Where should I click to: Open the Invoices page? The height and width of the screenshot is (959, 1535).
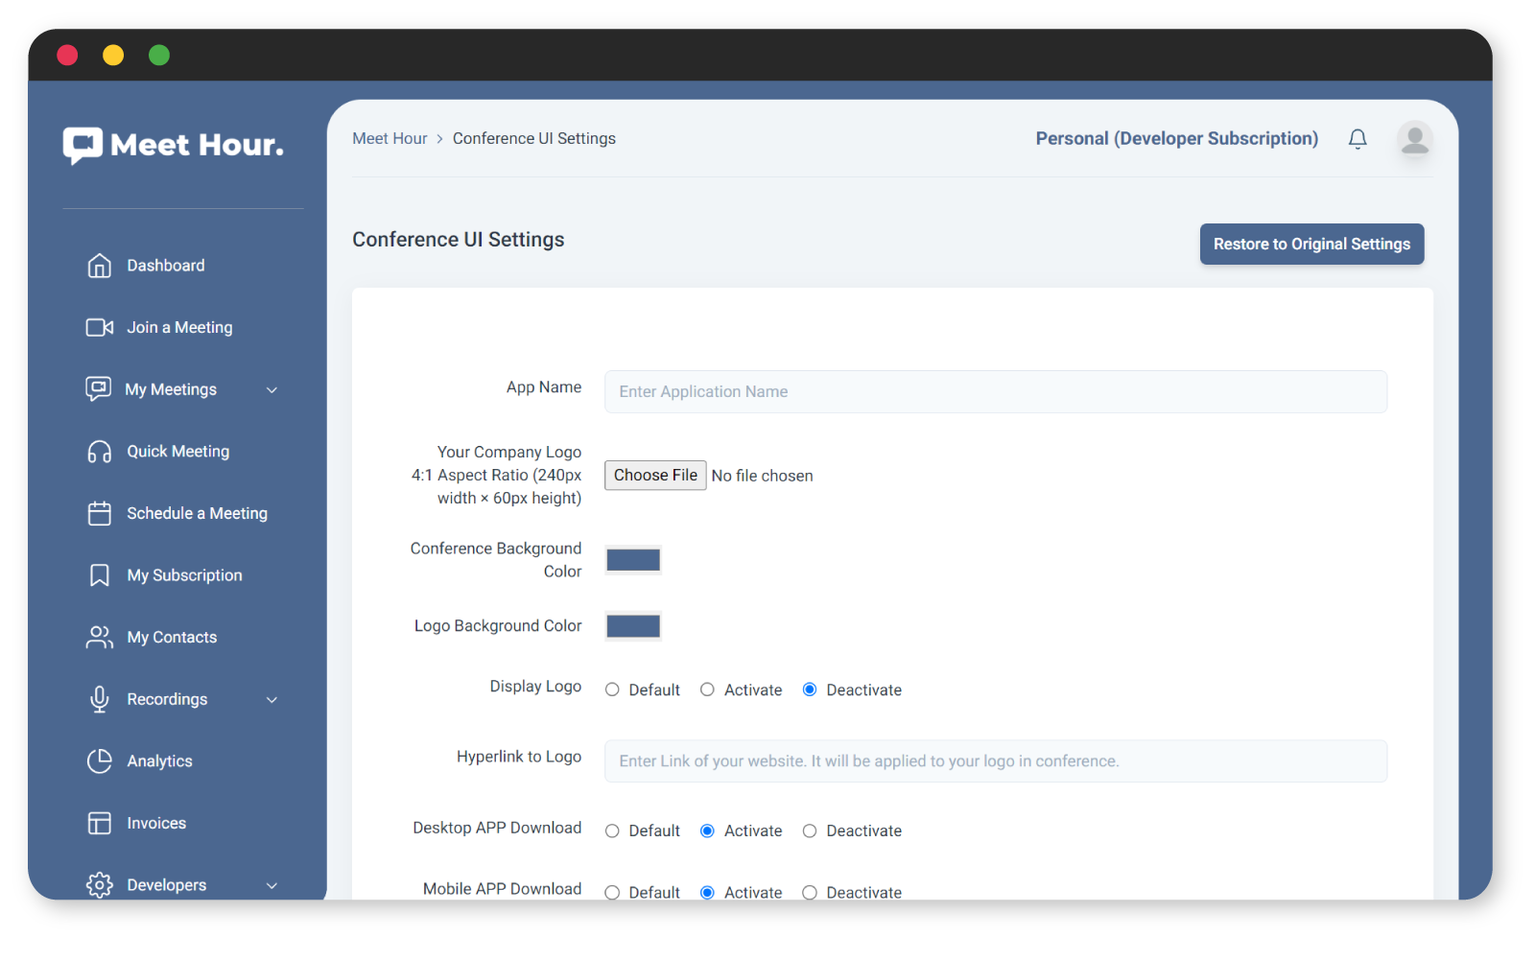point(156,822)
